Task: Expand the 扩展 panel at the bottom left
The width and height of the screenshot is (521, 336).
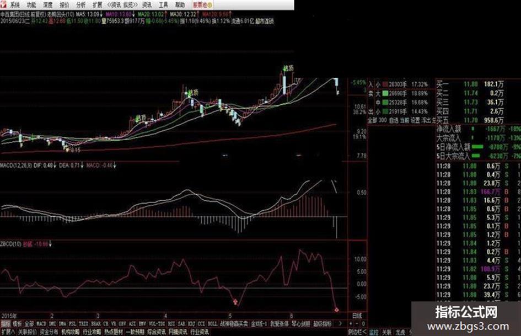Action: 8,332
